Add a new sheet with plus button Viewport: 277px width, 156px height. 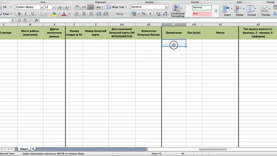tap(33, 149)
